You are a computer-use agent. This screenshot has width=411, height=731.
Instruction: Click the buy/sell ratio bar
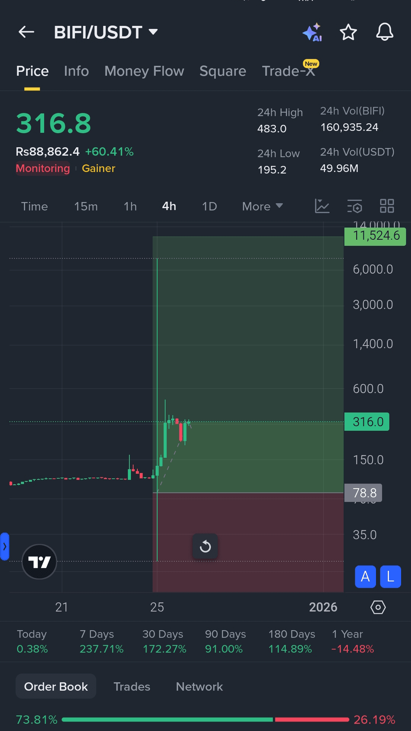[205, 719]
